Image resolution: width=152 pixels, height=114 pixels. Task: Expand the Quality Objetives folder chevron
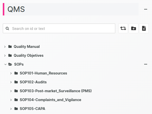5,55
